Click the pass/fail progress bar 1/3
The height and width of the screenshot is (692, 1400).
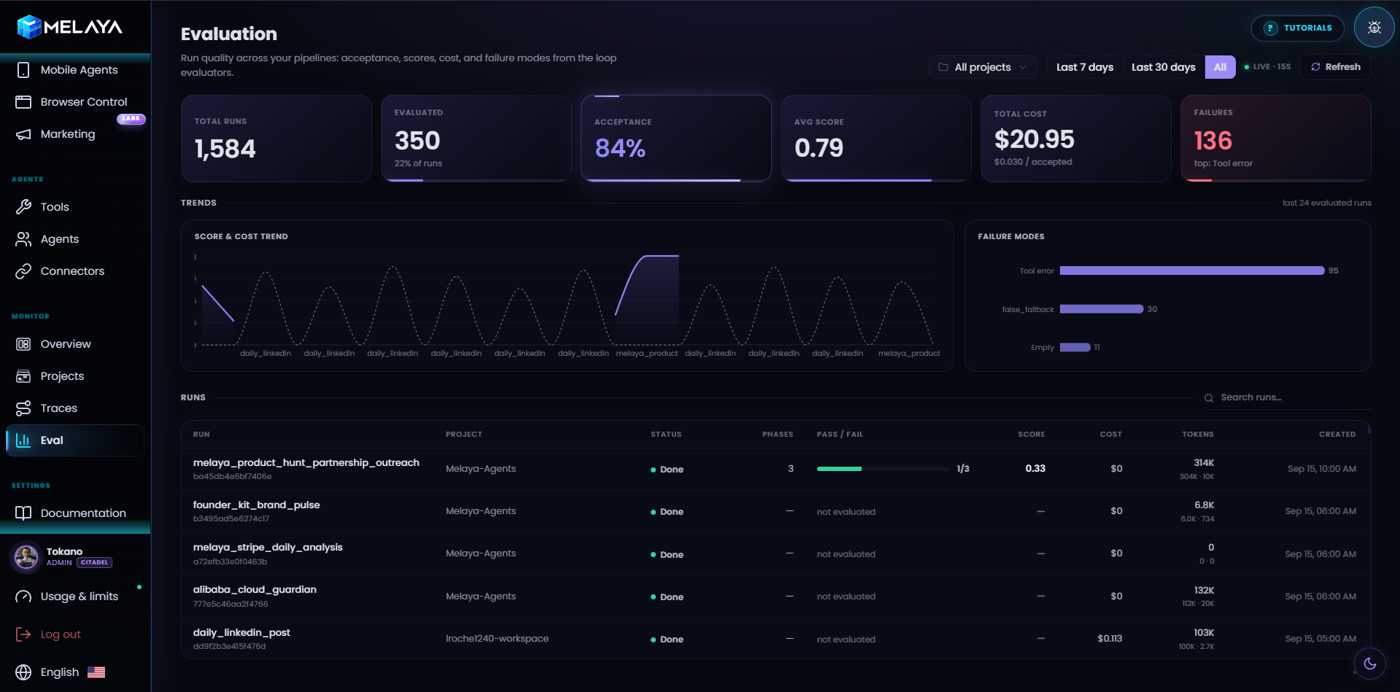(883, 469)
